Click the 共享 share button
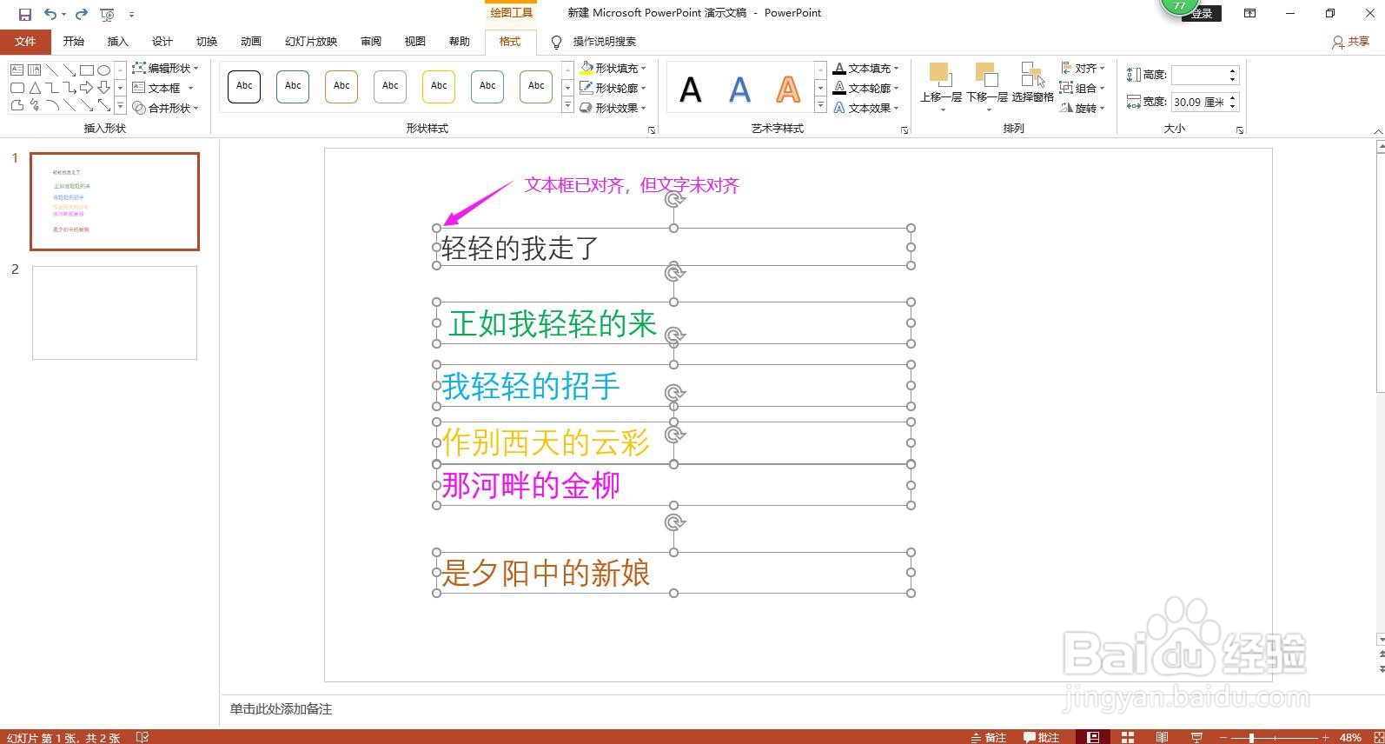This screenshot has width=1385, height=744. pos(1350,42)
